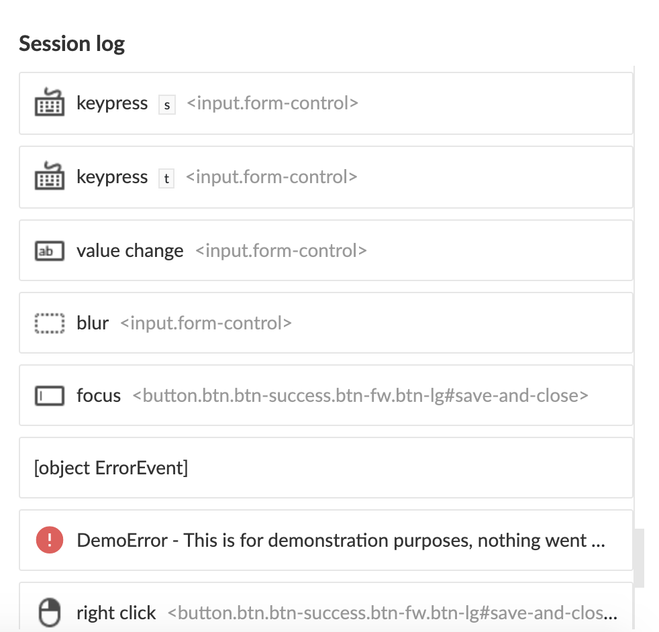The height and width of the screenshot is (632, 659).
Task: Click input.form-control selector in keypress s row
Action: [x=272, y=103]
